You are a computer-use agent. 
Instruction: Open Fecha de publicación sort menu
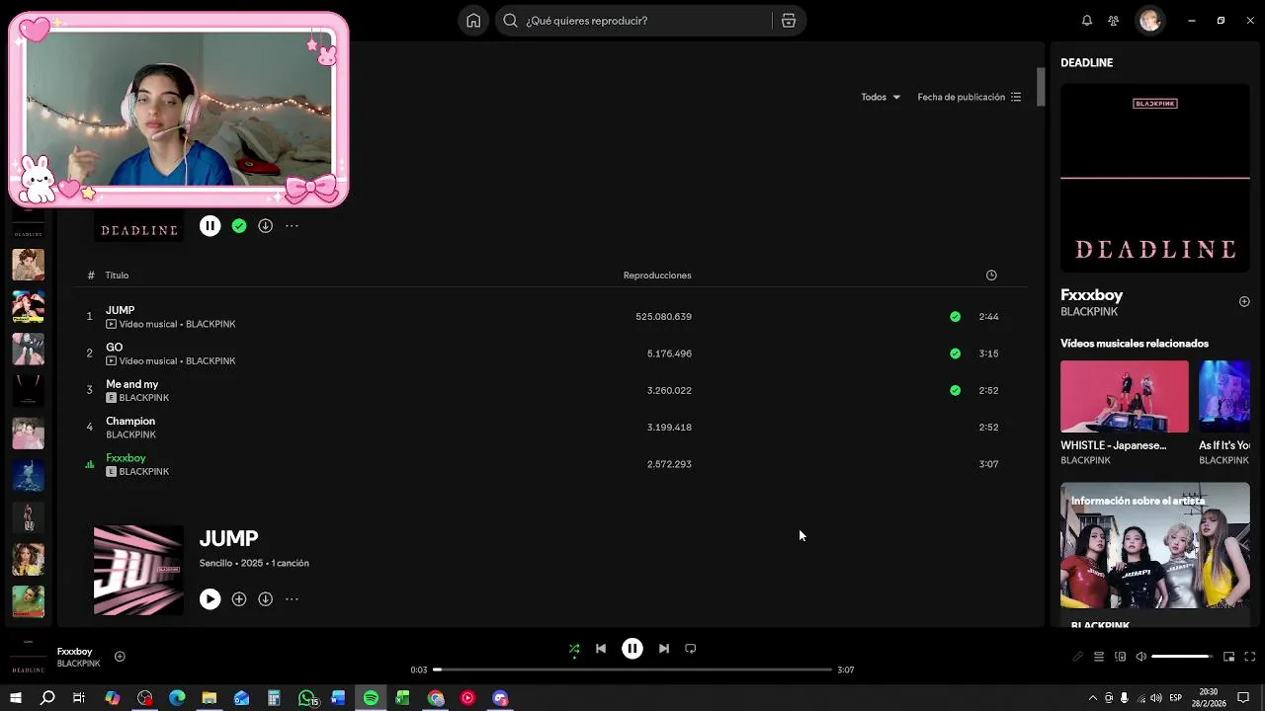coord(970,97)
